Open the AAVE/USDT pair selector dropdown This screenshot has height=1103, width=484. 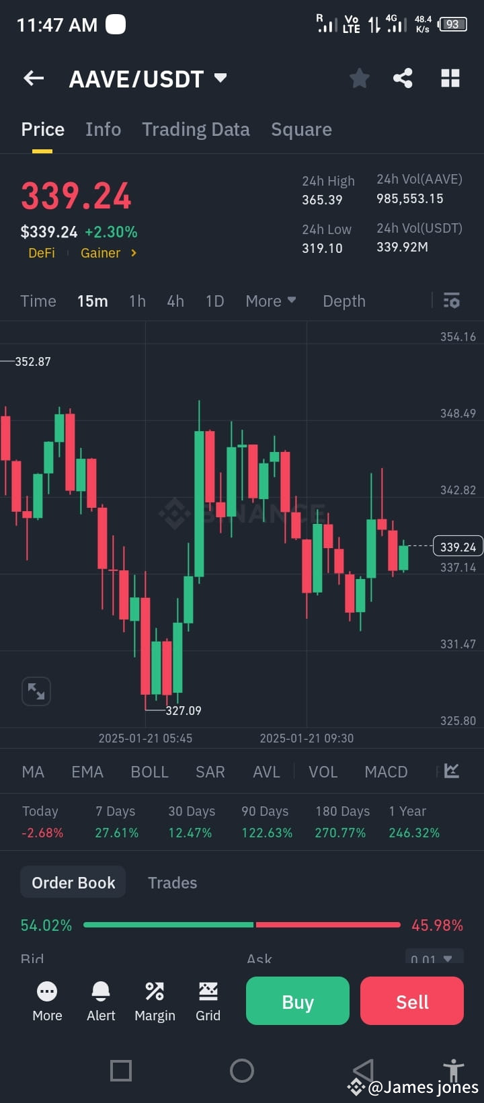tap(220, 78)
